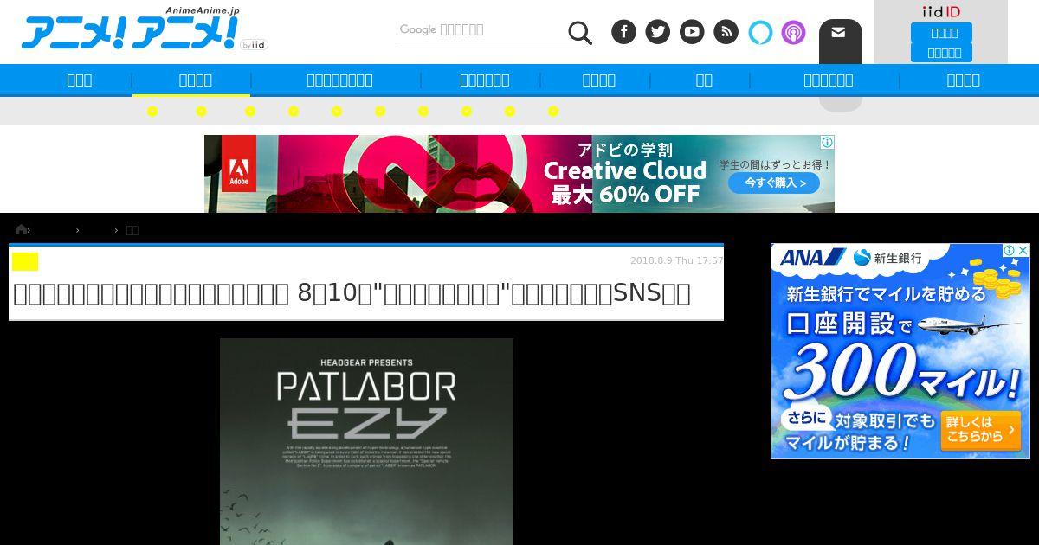Open the AnimeAnime.jp site logo
Image resolution: width=1039 pixels, height=545 pixels.
[x=130, y=29]
